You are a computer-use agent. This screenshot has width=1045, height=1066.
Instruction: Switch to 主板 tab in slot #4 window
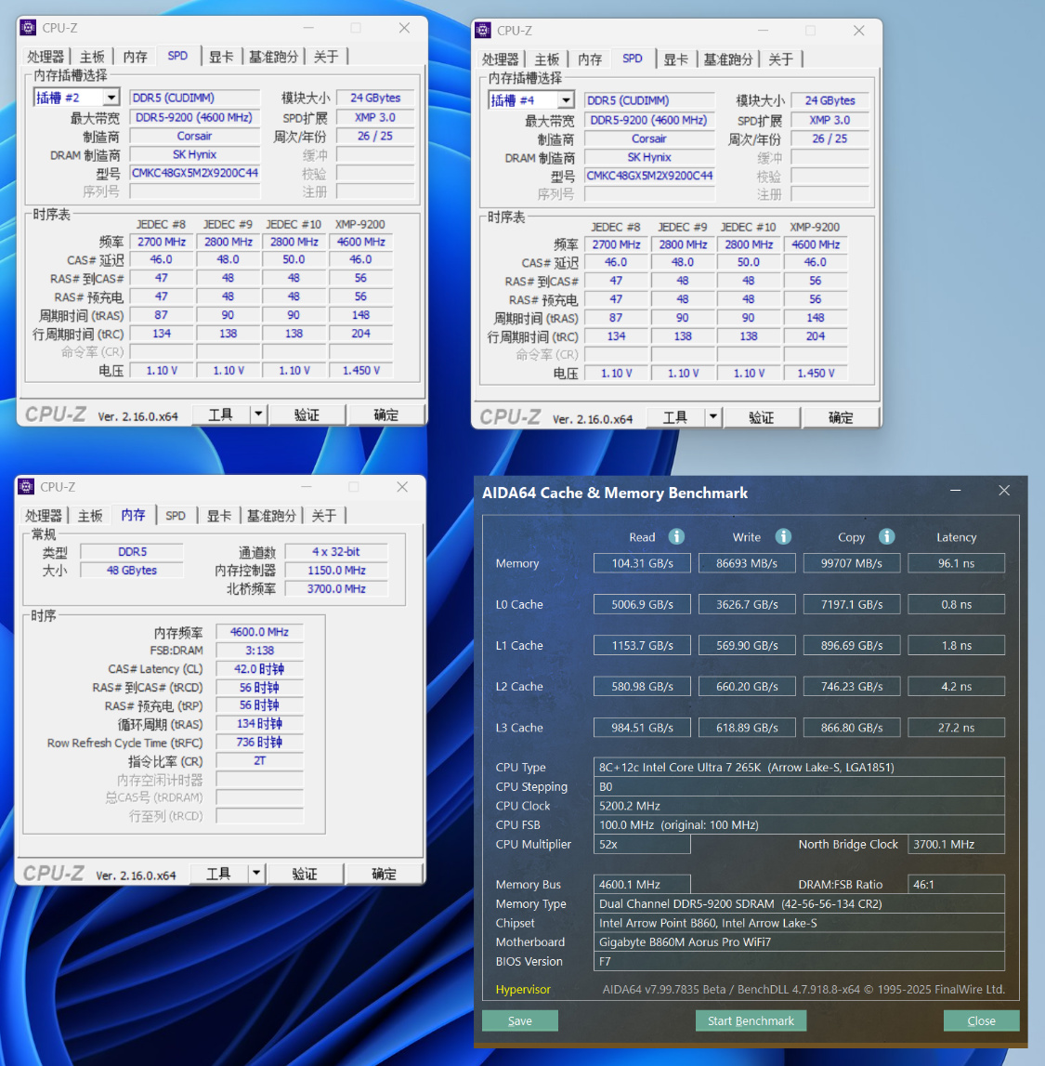click(x=547, y=59)
